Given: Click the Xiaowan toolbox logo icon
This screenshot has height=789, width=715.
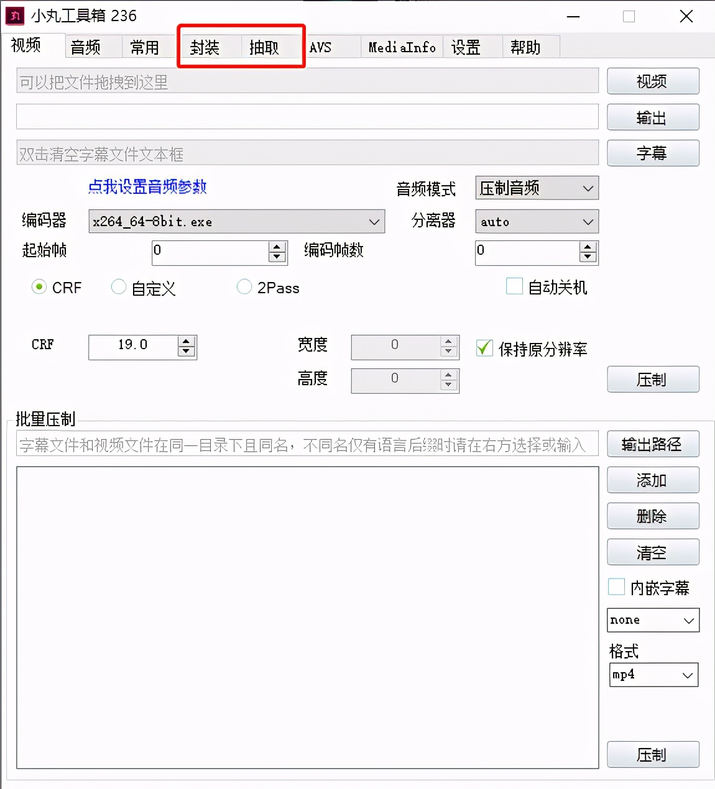Looking at the screenshot, I should click(14, 16).
